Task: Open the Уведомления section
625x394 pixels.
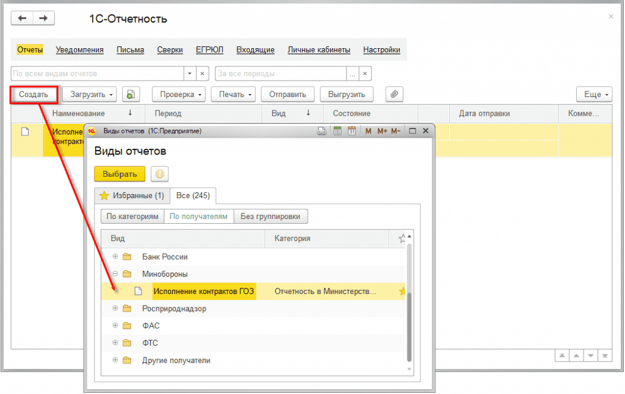Action: (x=79, y=50)
